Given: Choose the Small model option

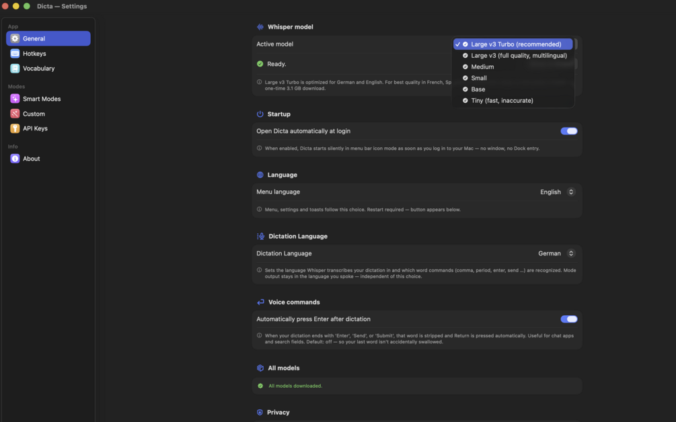Looking at the screenshot, I should click(513, 78).
